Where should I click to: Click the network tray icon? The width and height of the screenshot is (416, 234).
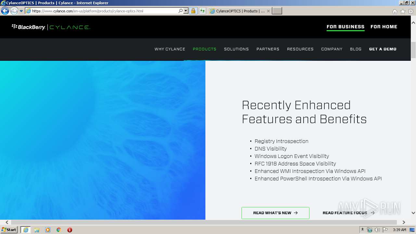point(370,230)
